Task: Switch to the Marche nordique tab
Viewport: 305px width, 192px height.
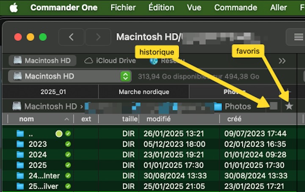Action: 144,92
